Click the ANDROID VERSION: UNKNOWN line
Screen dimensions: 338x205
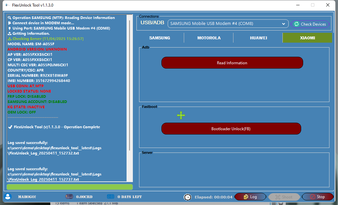37,49
